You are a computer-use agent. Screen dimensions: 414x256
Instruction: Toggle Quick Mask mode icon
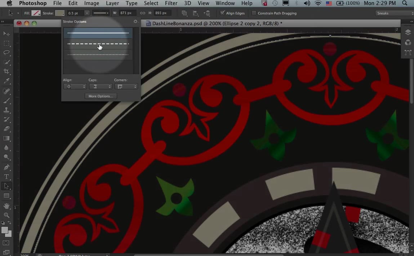tap(6, 243)
